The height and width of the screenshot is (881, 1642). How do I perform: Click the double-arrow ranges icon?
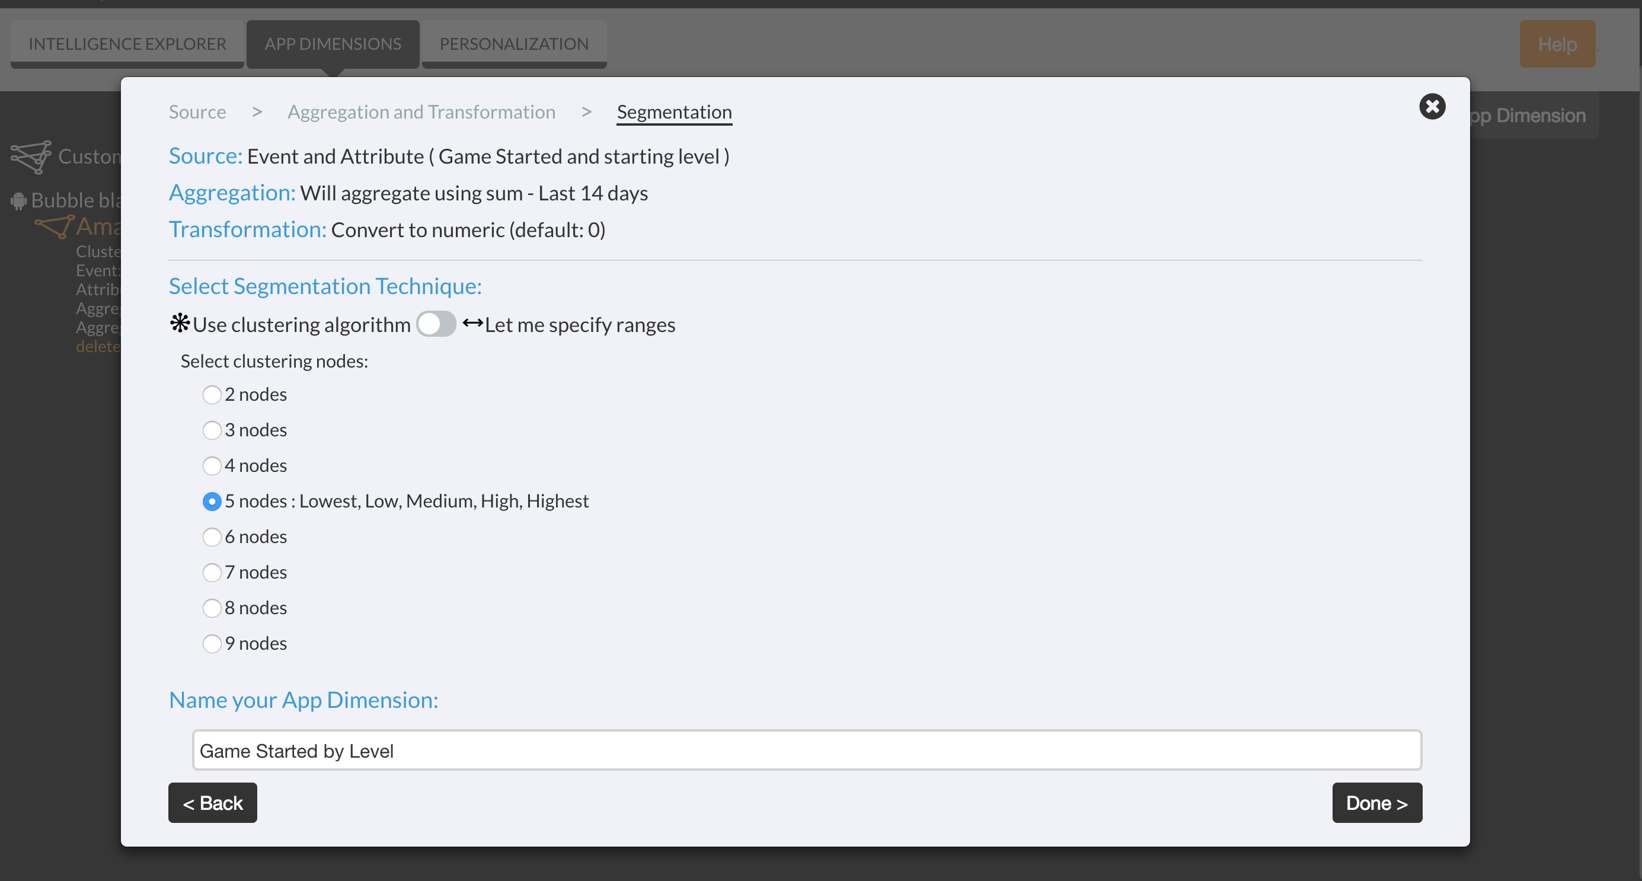pos(472,323)
